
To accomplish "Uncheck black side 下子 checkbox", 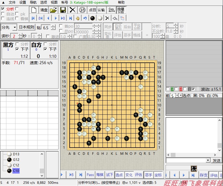I will point(17,49).
